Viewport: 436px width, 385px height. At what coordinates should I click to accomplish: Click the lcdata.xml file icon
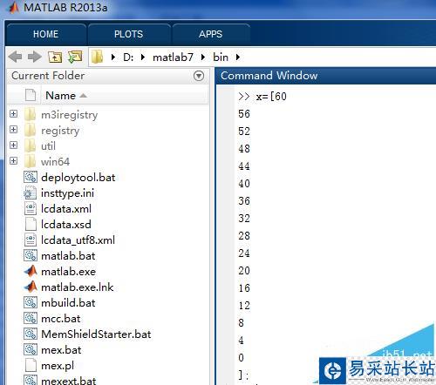(31, 209)
